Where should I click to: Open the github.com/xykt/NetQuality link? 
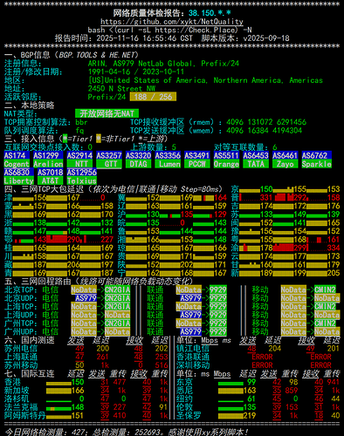click(x=172, y=22)
